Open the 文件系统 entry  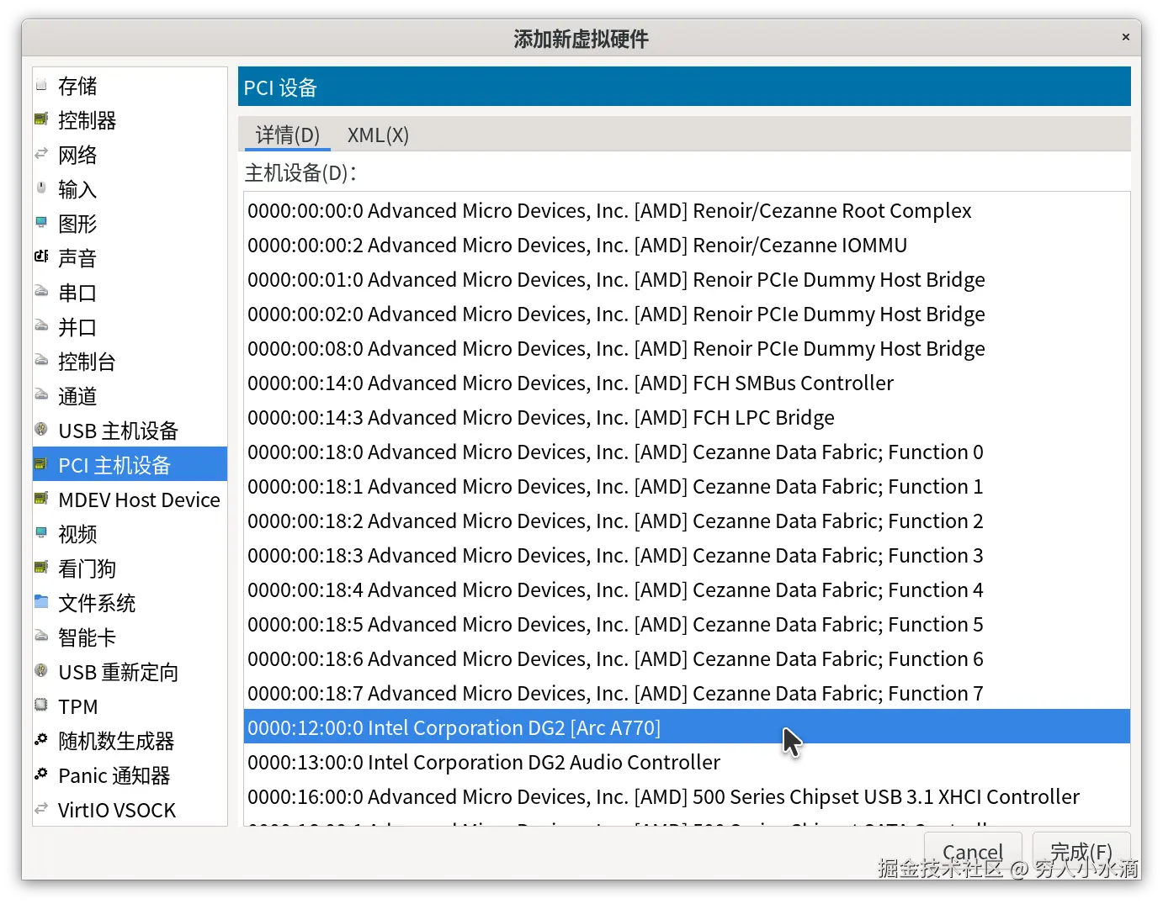tap(130, 603)
